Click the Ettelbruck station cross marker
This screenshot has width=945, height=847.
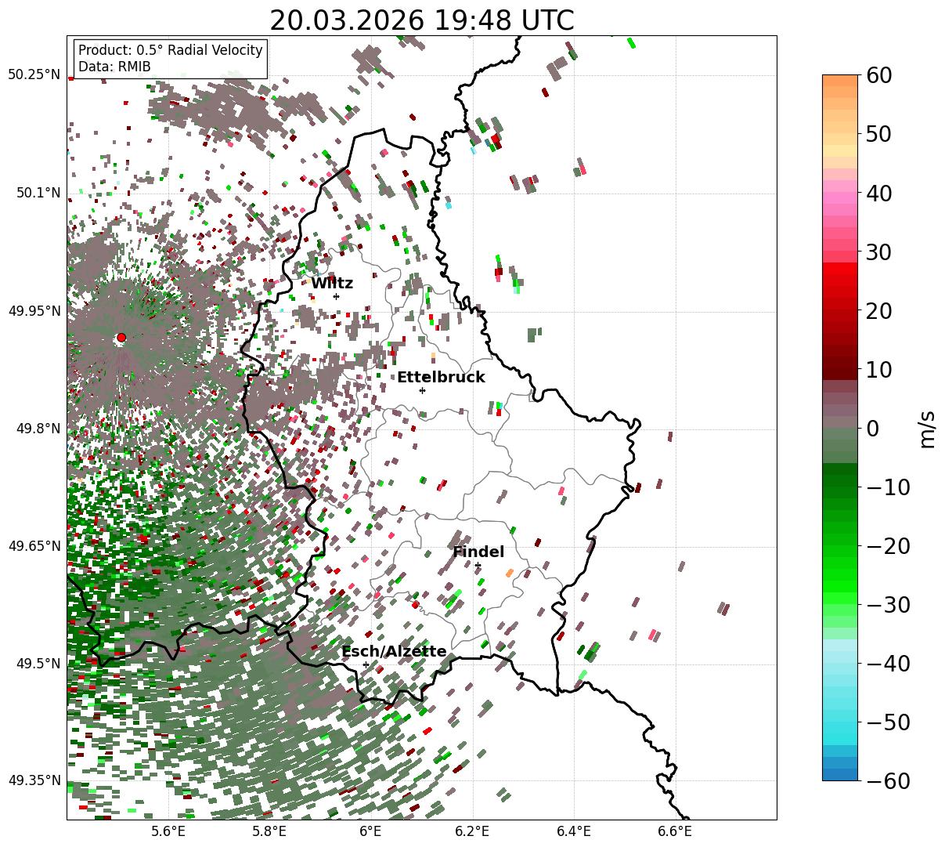click(422, 390)
